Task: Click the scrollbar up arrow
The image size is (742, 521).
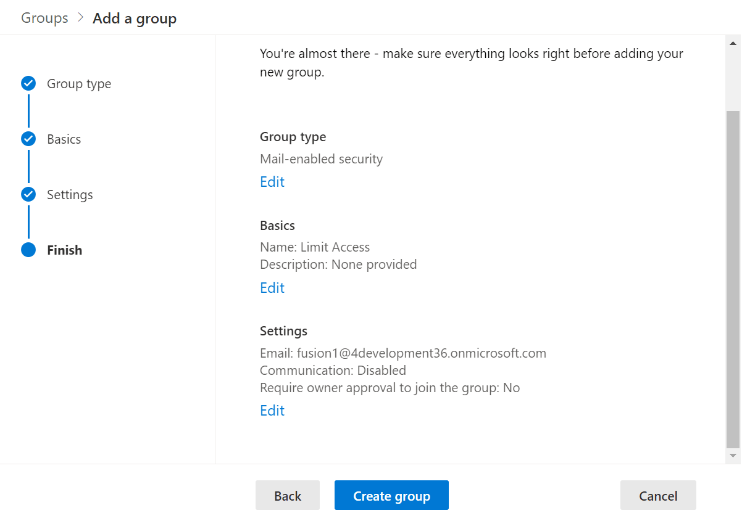Action: 733,42
